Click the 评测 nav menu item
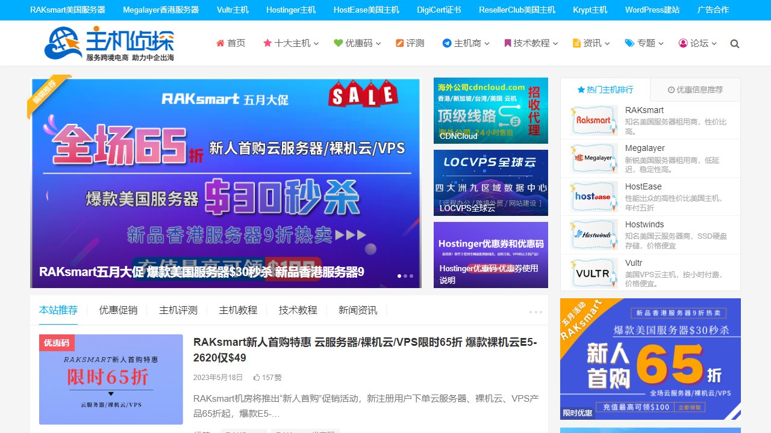The image size is (771, 433). (410, 43)
